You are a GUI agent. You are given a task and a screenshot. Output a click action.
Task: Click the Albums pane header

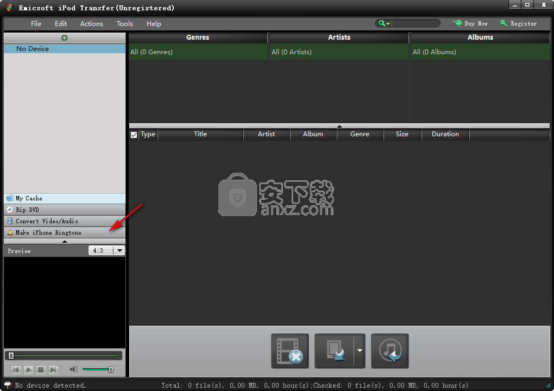[x=481, y=37]
